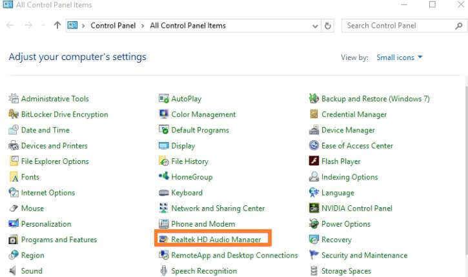The image size is (468, 277).
Task: Click the Color Management icon
Action: [164, 114]
